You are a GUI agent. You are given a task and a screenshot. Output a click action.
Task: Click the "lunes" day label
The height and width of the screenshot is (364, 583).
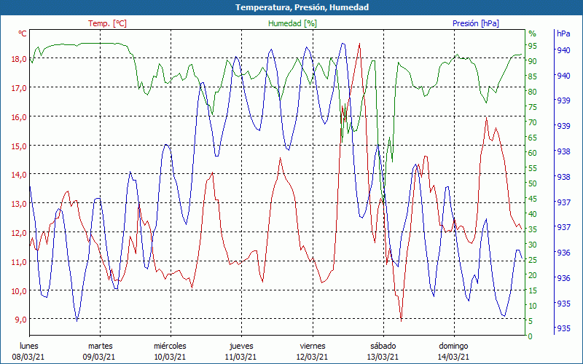[x=29, y=347]
